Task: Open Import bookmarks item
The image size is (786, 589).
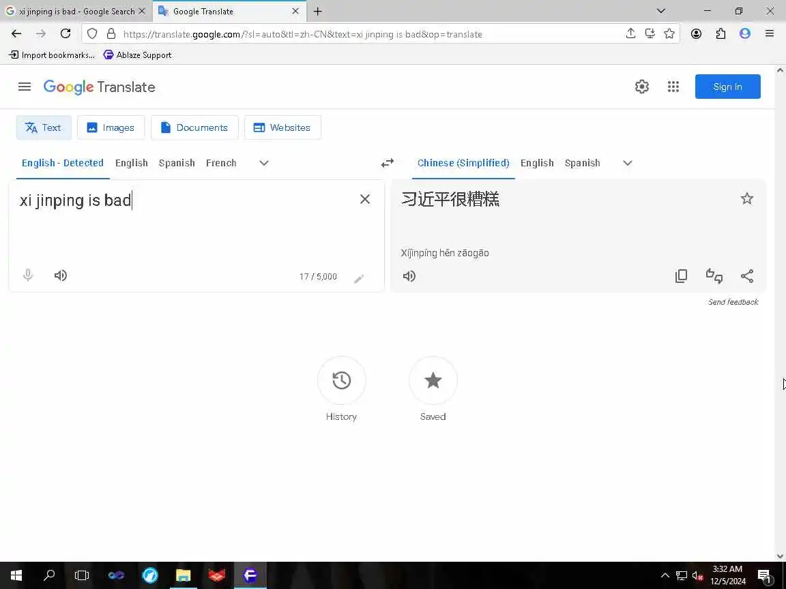Action: coord(52,55)
